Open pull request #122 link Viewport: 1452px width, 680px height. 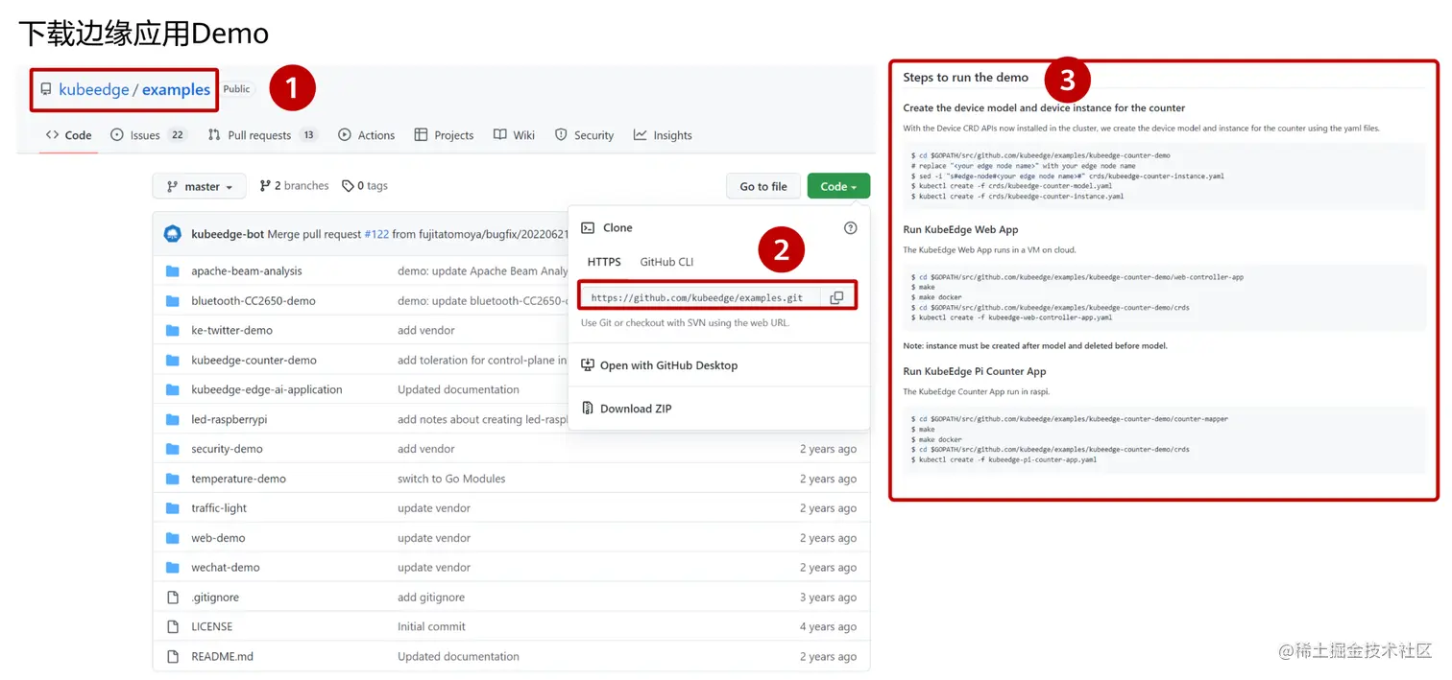pos(376,234)
